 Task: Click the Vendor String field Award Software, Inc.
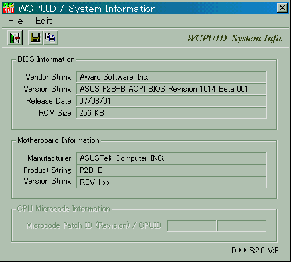point(171,77)
